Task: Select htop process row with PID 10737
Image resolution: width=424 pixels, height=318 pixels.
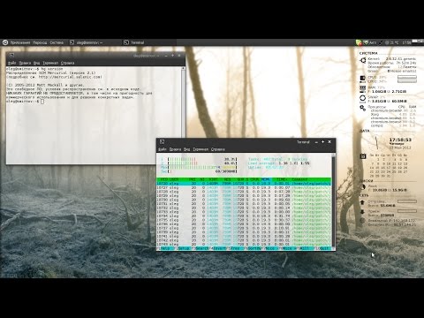Action: (x=244, y=228)
